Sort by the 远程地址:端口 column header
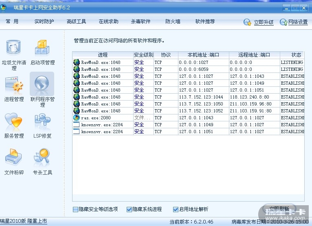Image resolution: width=312 pixels, height=226 pixels. 255,55
